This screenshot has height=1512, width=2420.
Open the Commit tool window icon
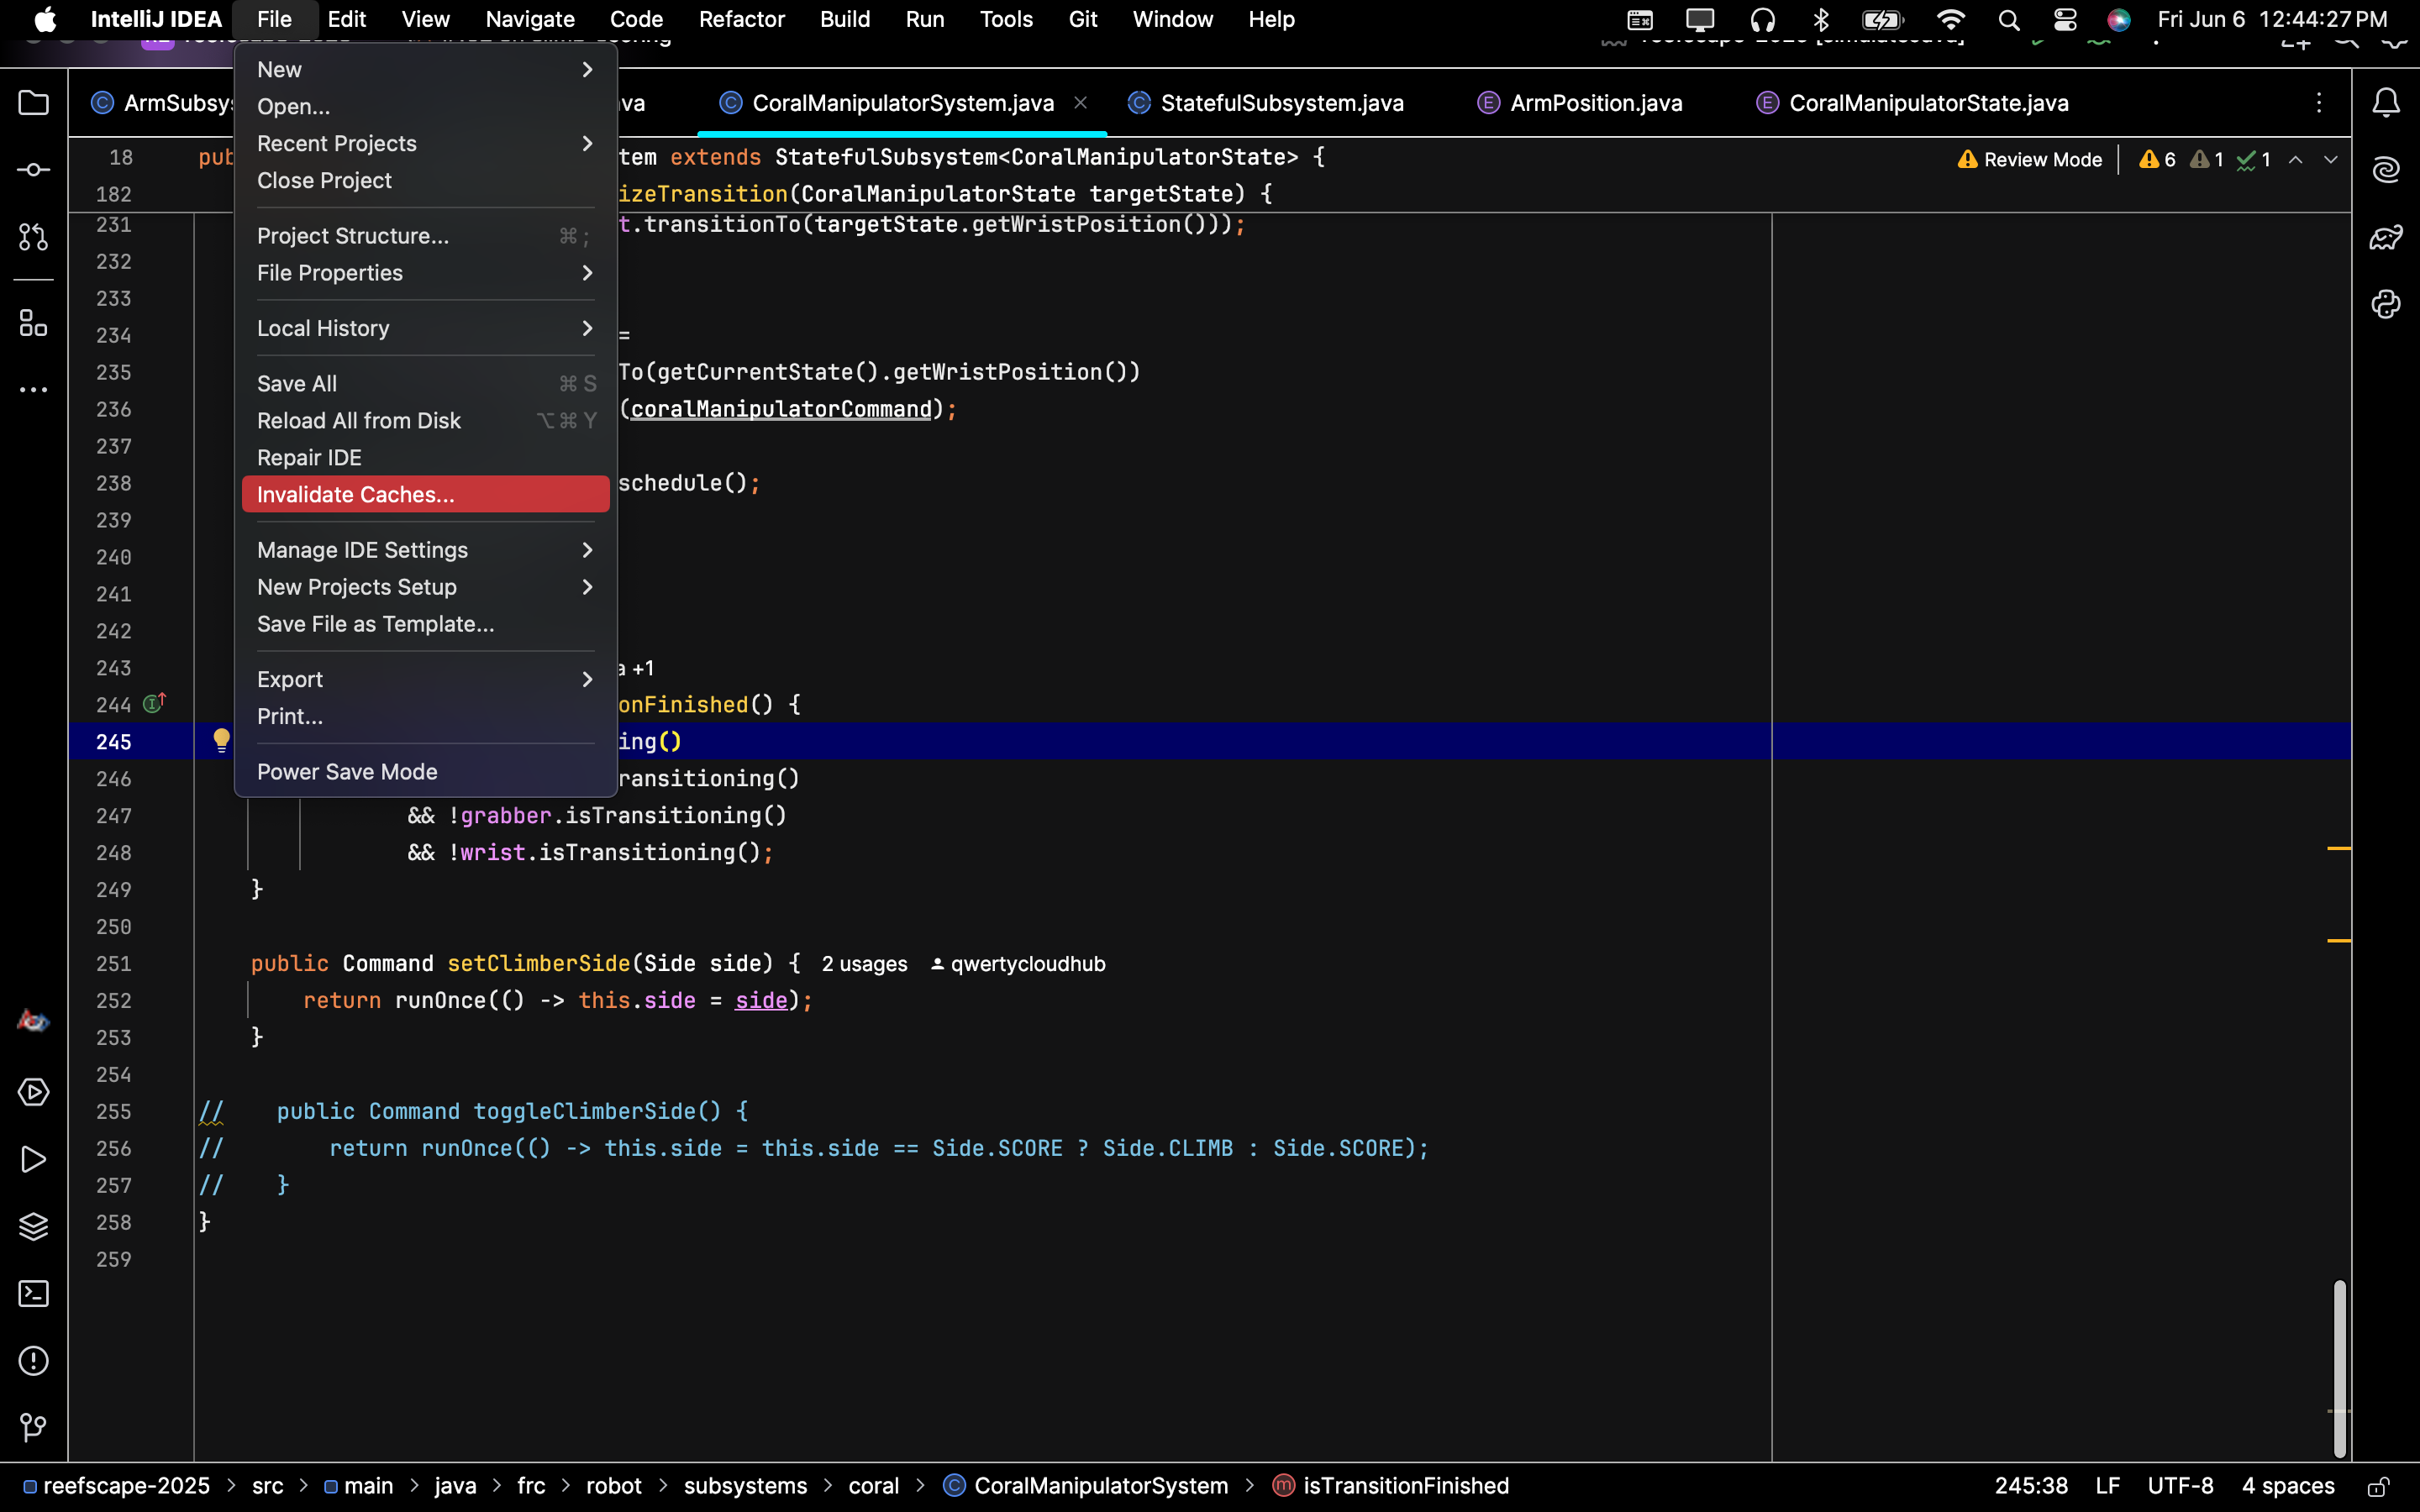tap(33, 170)
